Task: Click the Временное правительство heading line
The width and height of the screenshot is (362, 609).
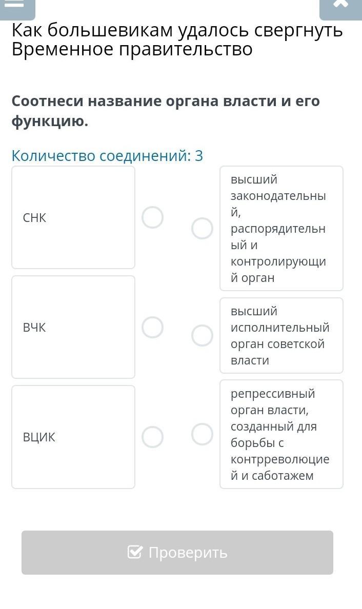Action: click(x=132, y=49)
